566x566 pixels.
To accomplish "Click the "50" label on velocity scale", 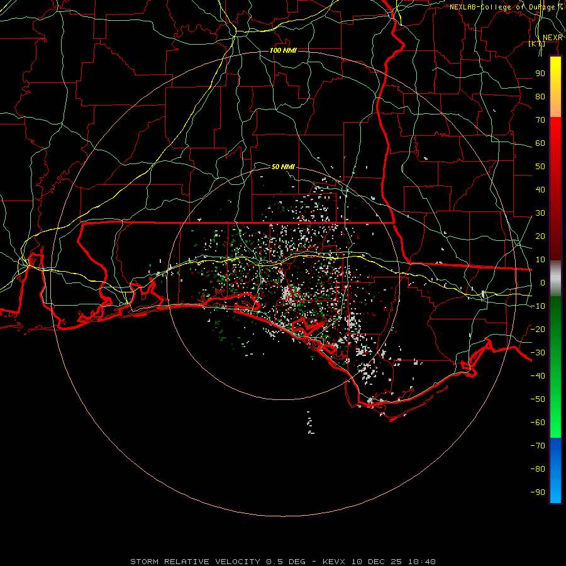I will point(540,167).
